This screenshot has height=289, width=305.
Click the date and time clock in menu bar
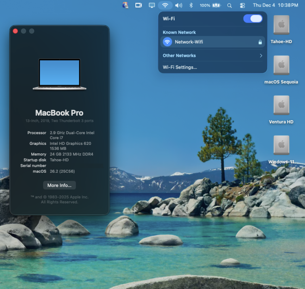(x=275, y=5)
